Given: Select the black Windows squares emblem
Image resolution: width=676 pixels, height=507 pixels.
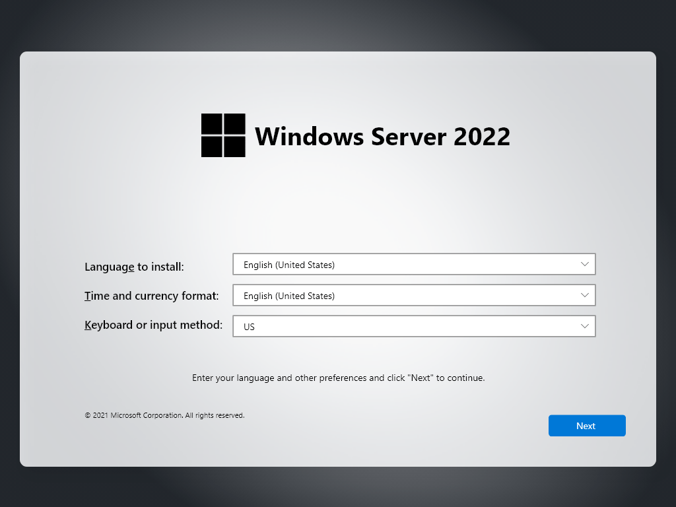Looking at the screenshot, I should (x=224, y=135).
